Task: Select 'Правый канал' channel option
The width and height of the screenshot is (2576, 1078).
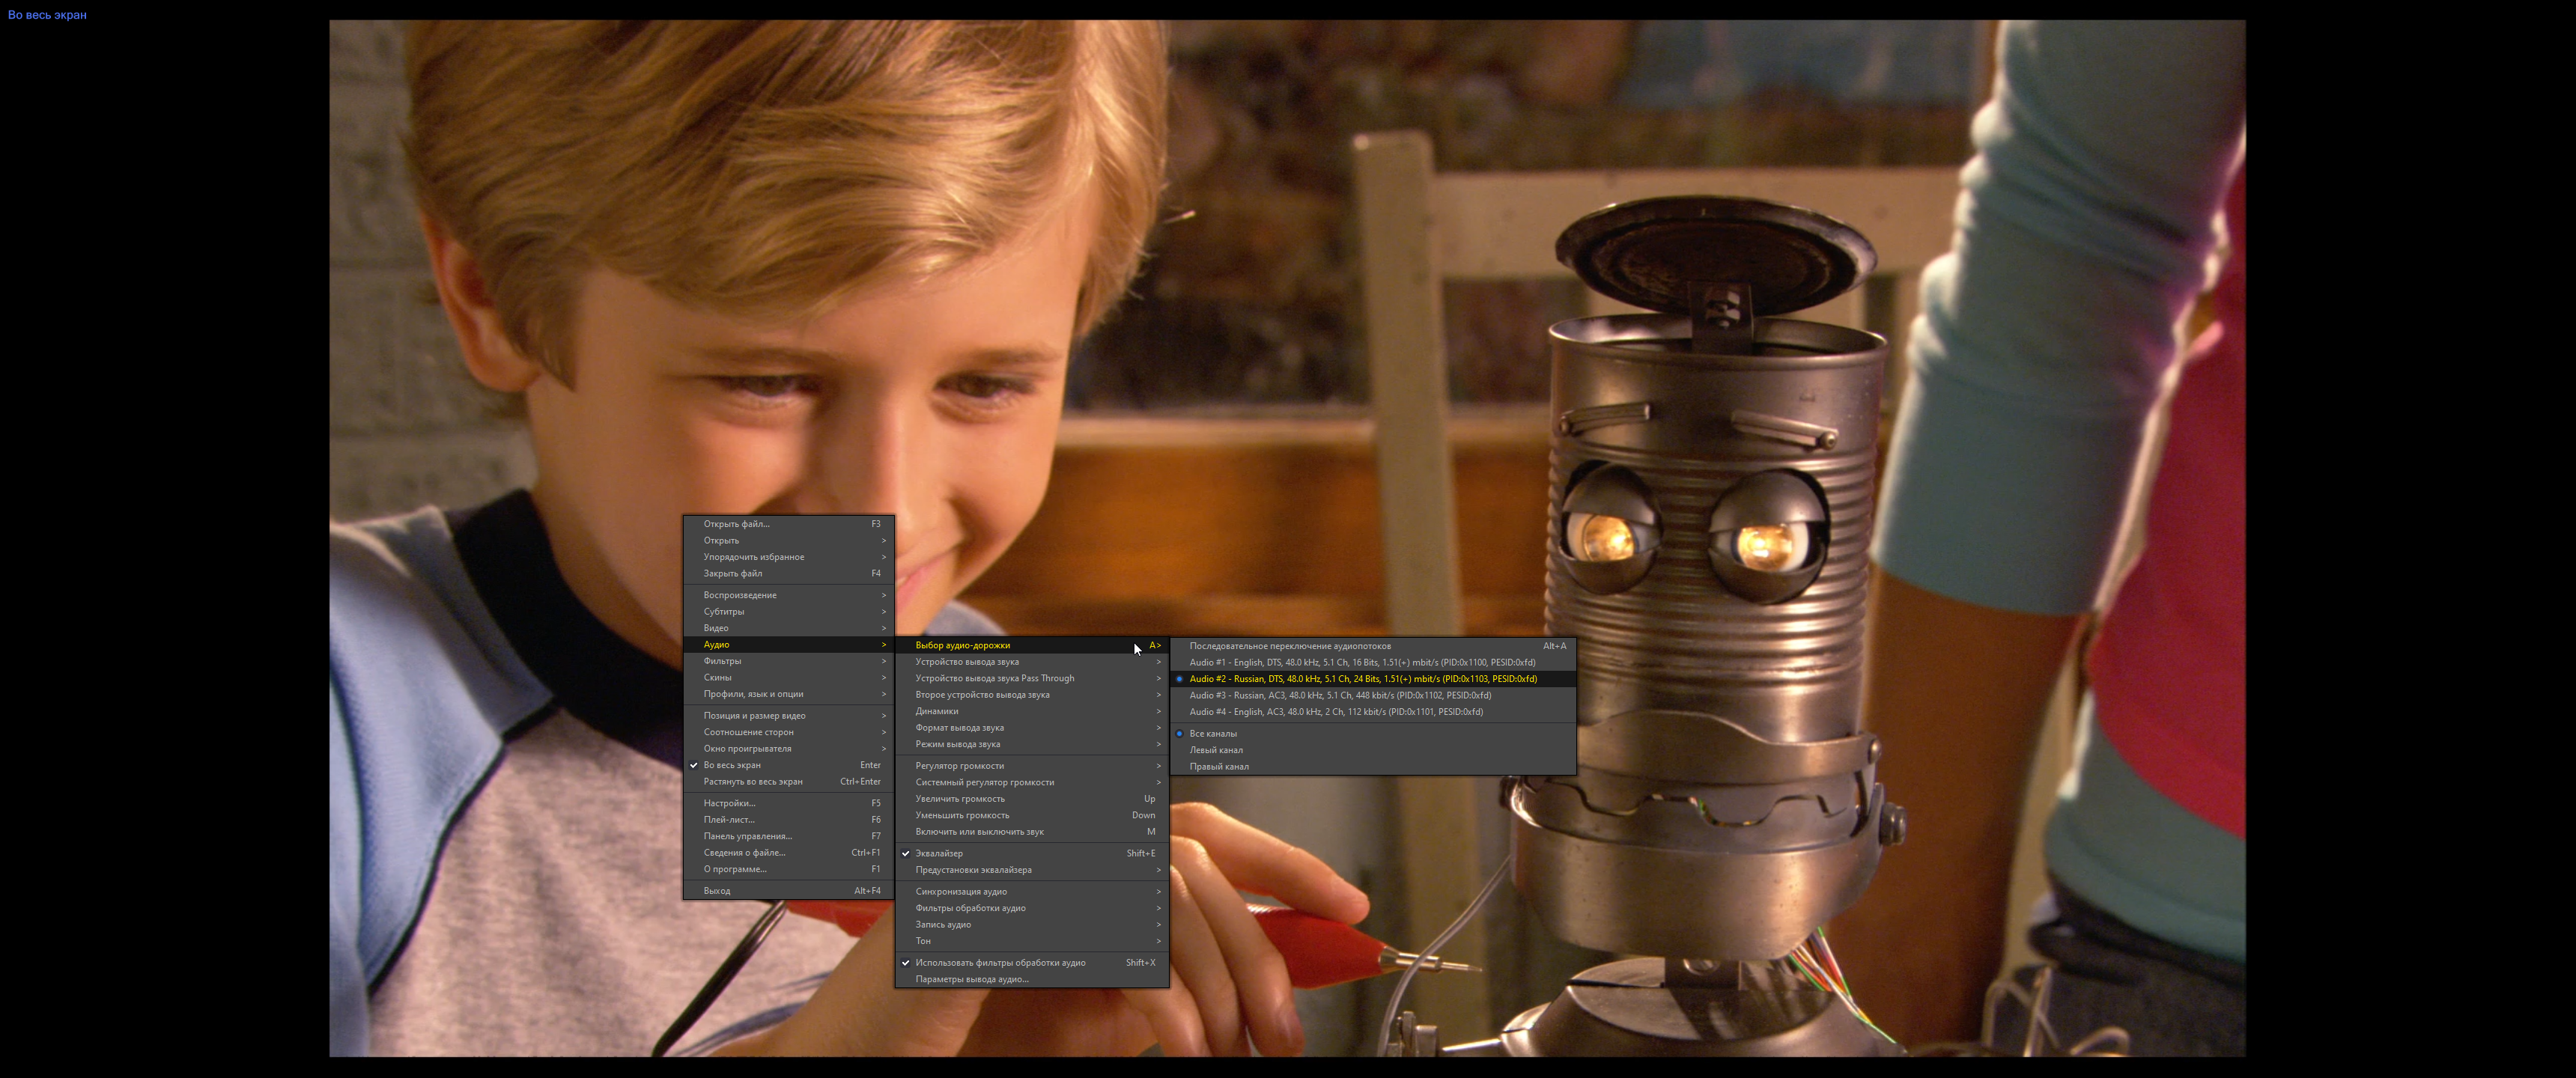Action: click(x=1218, y=767)
